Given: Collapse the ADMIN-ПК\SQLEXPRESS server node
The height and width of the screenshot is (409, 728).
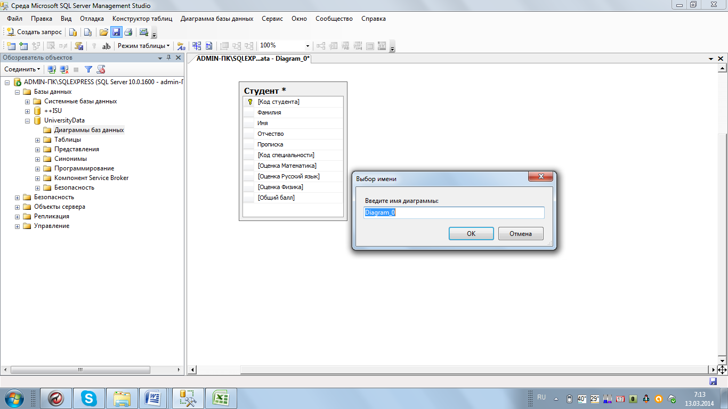Looking at the screenshot, I should point(7,82).
